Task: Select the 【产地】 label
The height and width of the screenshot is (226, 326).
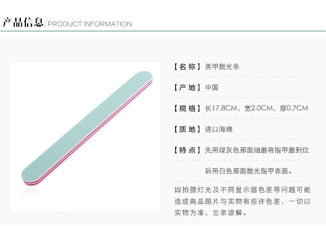Action: pyautogui.click(x=187, y=87)
